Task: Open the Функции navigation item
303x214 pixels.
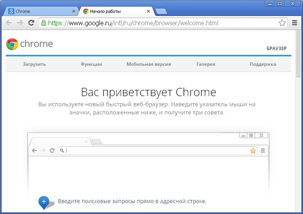Action: (x=91, y=64)
